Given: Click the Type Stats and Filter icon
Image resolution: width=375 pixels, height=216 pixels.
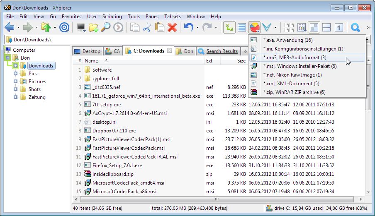Looking at the screenshot, I should click(254, 27).
